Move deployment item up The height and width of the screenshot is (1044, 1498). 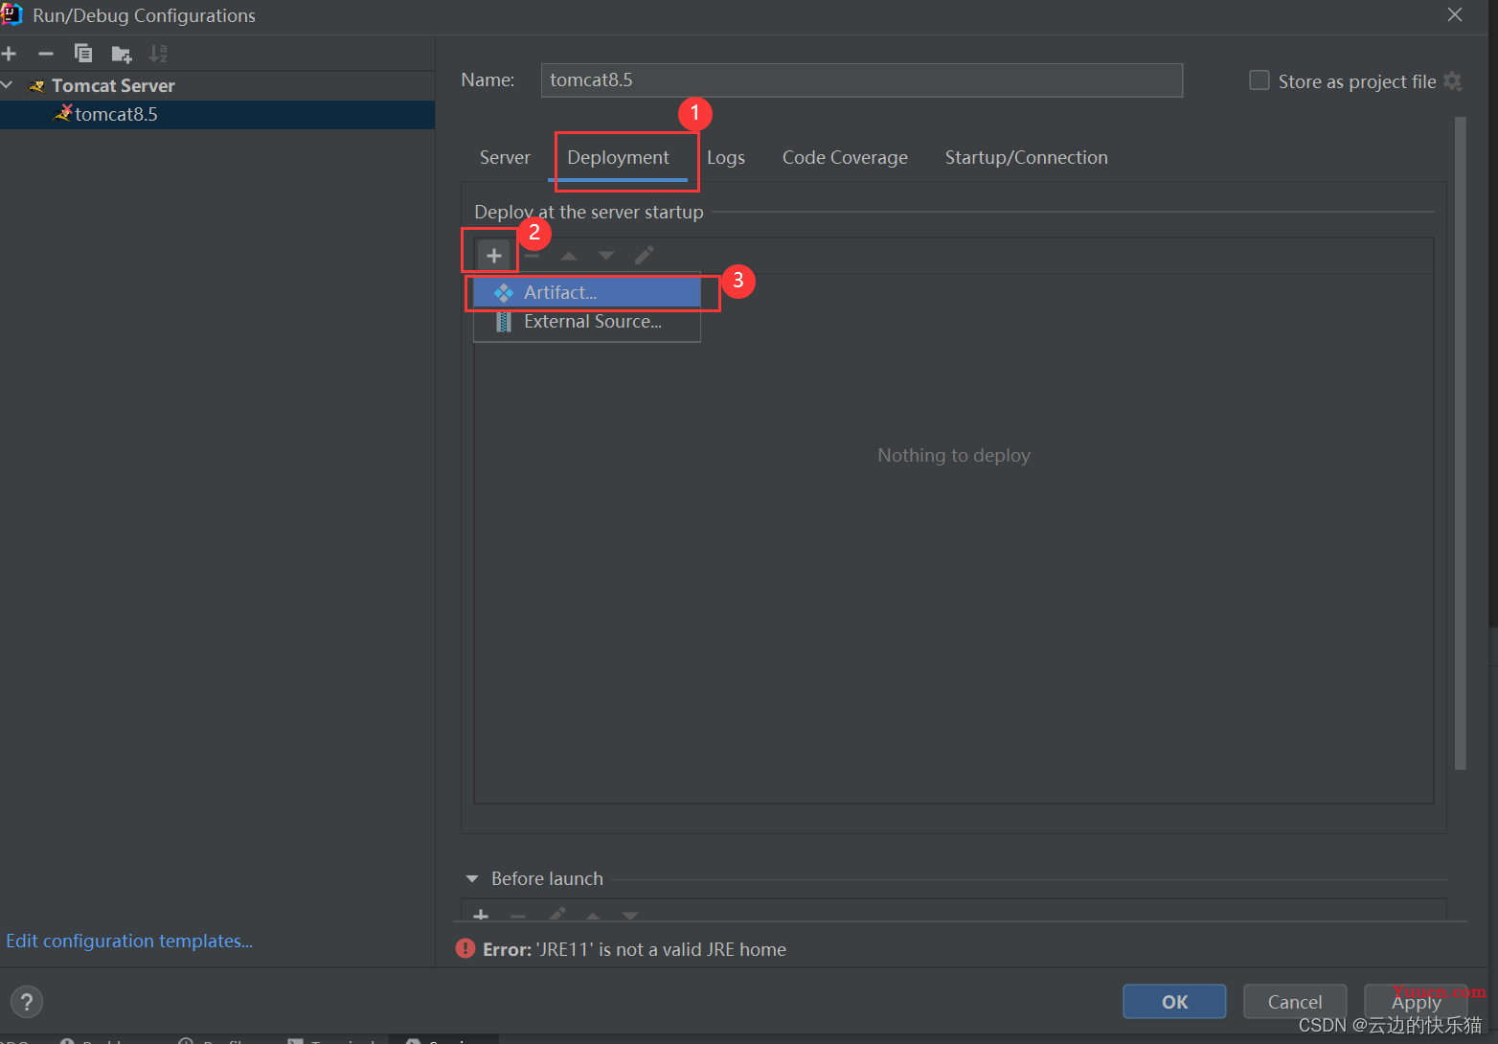pyautogui.click(x=569, y=255)
